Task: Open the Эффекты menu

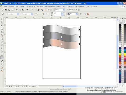Action: pyautogui.click(x=40, y=6)
